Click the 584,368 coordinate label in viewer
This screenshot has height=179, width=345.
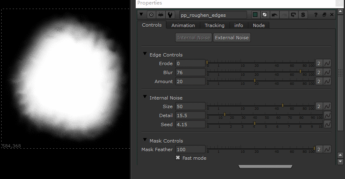pyautogui.click(x=12, y=146)
